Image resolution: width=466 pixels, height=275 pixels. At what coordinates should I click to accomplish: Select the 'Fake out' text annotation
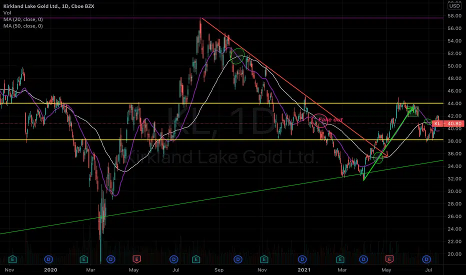330,119
